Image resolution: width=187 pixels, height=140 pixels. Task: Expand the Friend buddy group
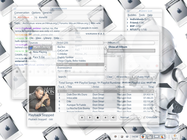coord(127,23)
